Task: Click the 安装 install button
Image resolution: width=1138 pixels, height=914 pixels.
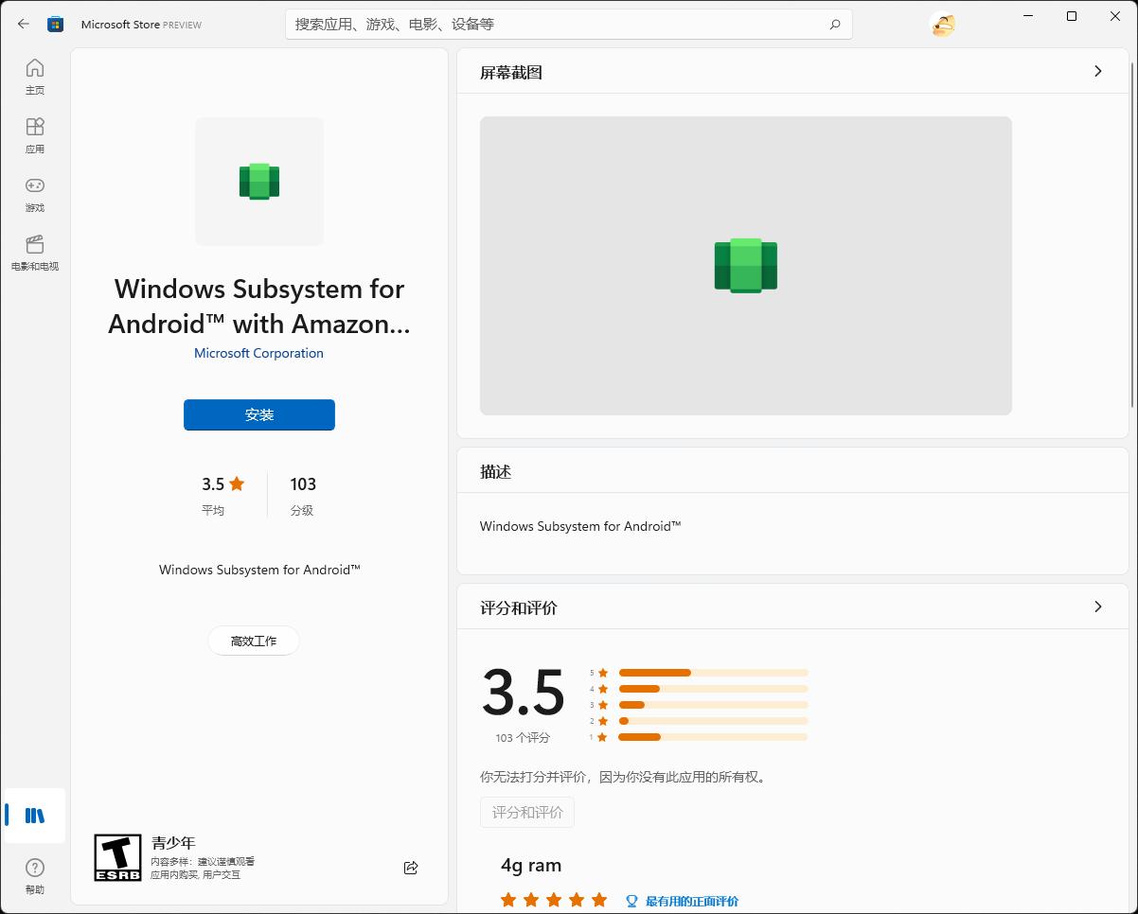Action: click(x=259, y=414)
